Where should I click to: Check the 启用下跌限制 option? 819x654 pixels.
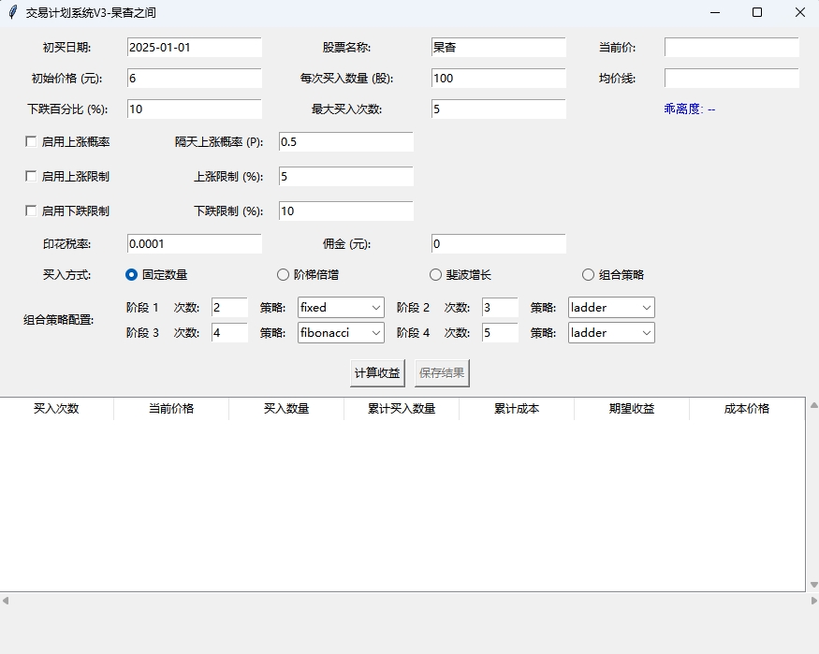(x=31, y=211)
